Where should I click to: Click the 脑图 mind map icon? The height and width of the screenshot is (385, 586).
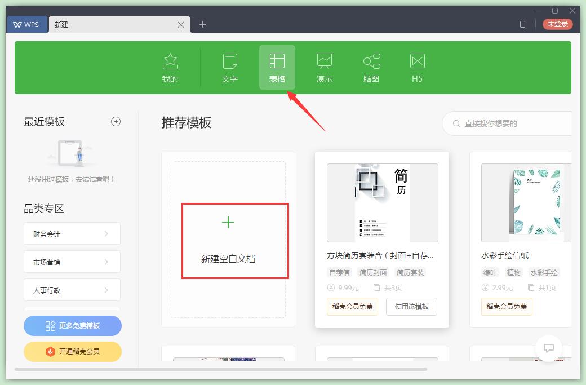point(371,67)
